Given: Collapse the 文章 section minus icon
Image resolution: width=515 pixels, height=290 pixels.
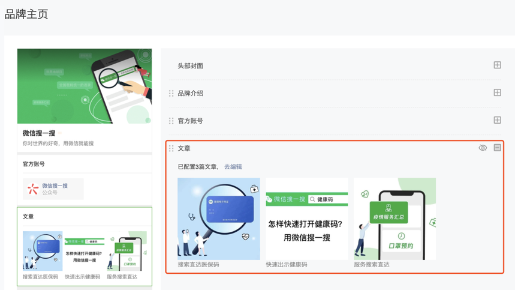Looking at the screenshot, I should tap(497, 148).
